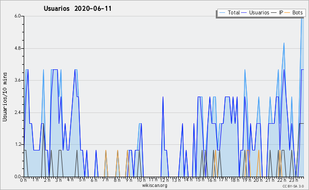
Task: Click the '22 h' x-axis label
Action: point(281,180)
